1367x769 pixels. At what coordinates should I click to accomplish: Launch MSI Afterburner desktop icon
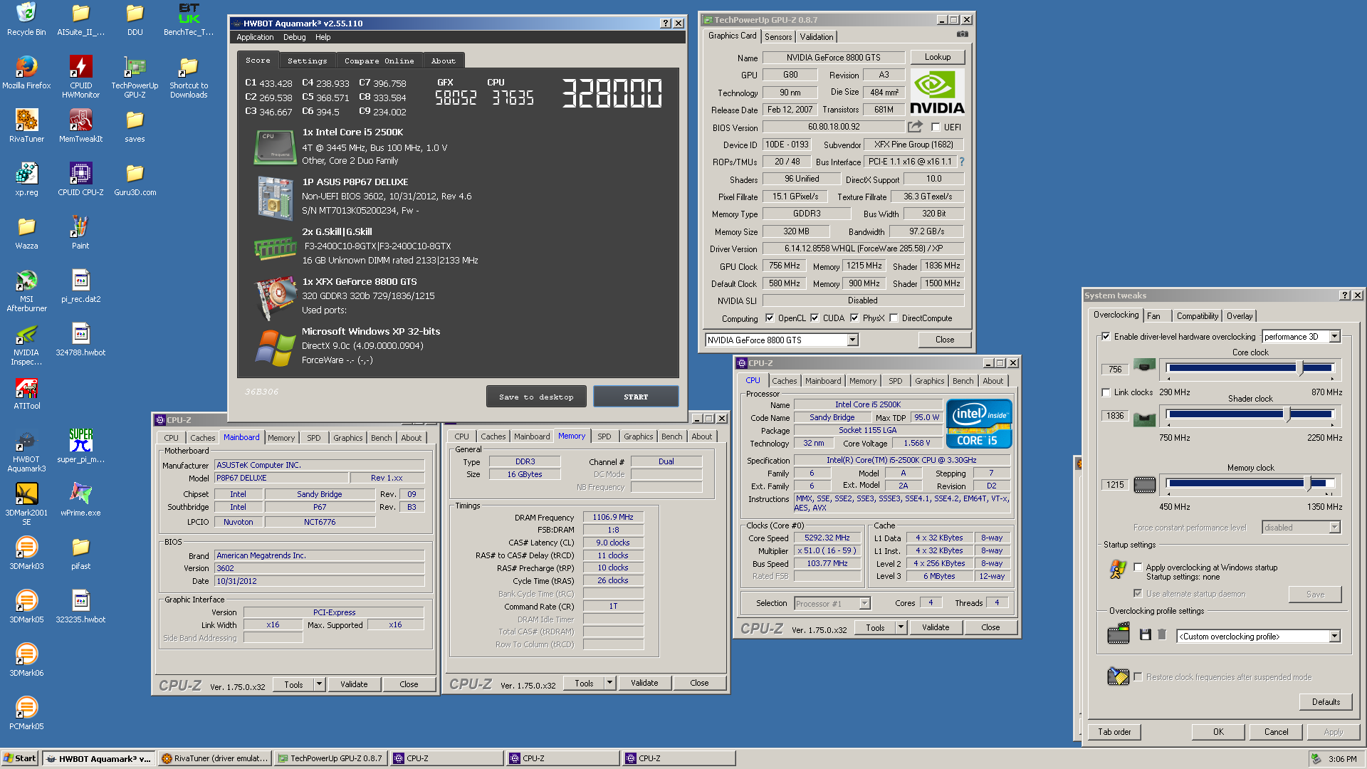pyautogui.click(x=26, y=291)
